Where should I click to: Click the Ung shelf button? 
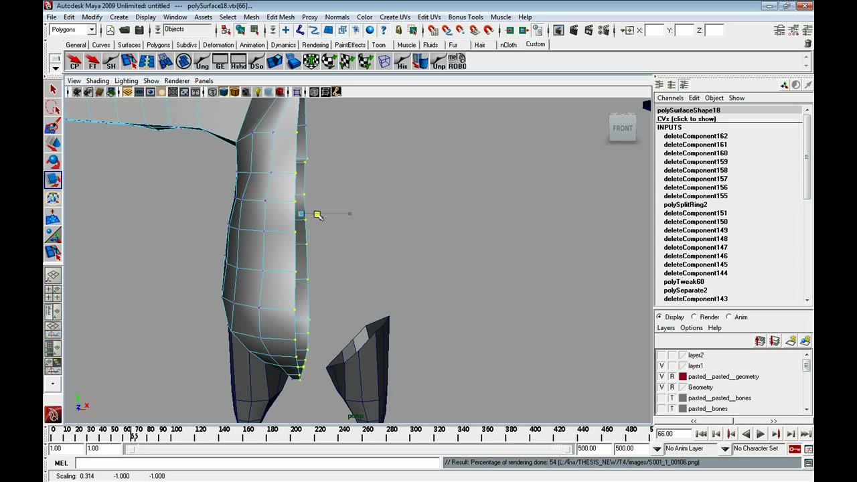tap(202, 62)
